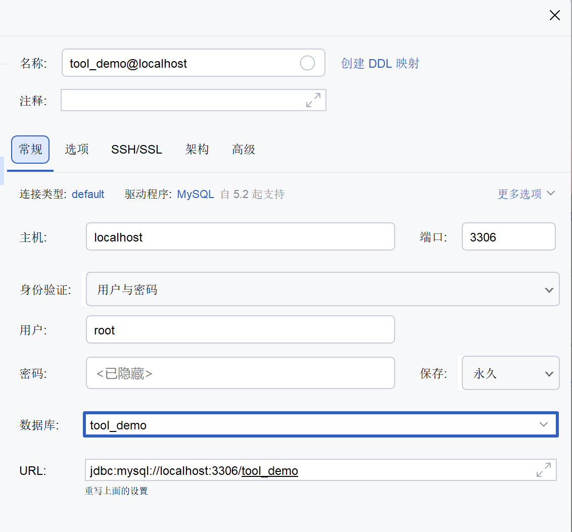Viewport: 572px width, 532px height.
Task: Close the dialog with X icon
Action: point(554,15)
